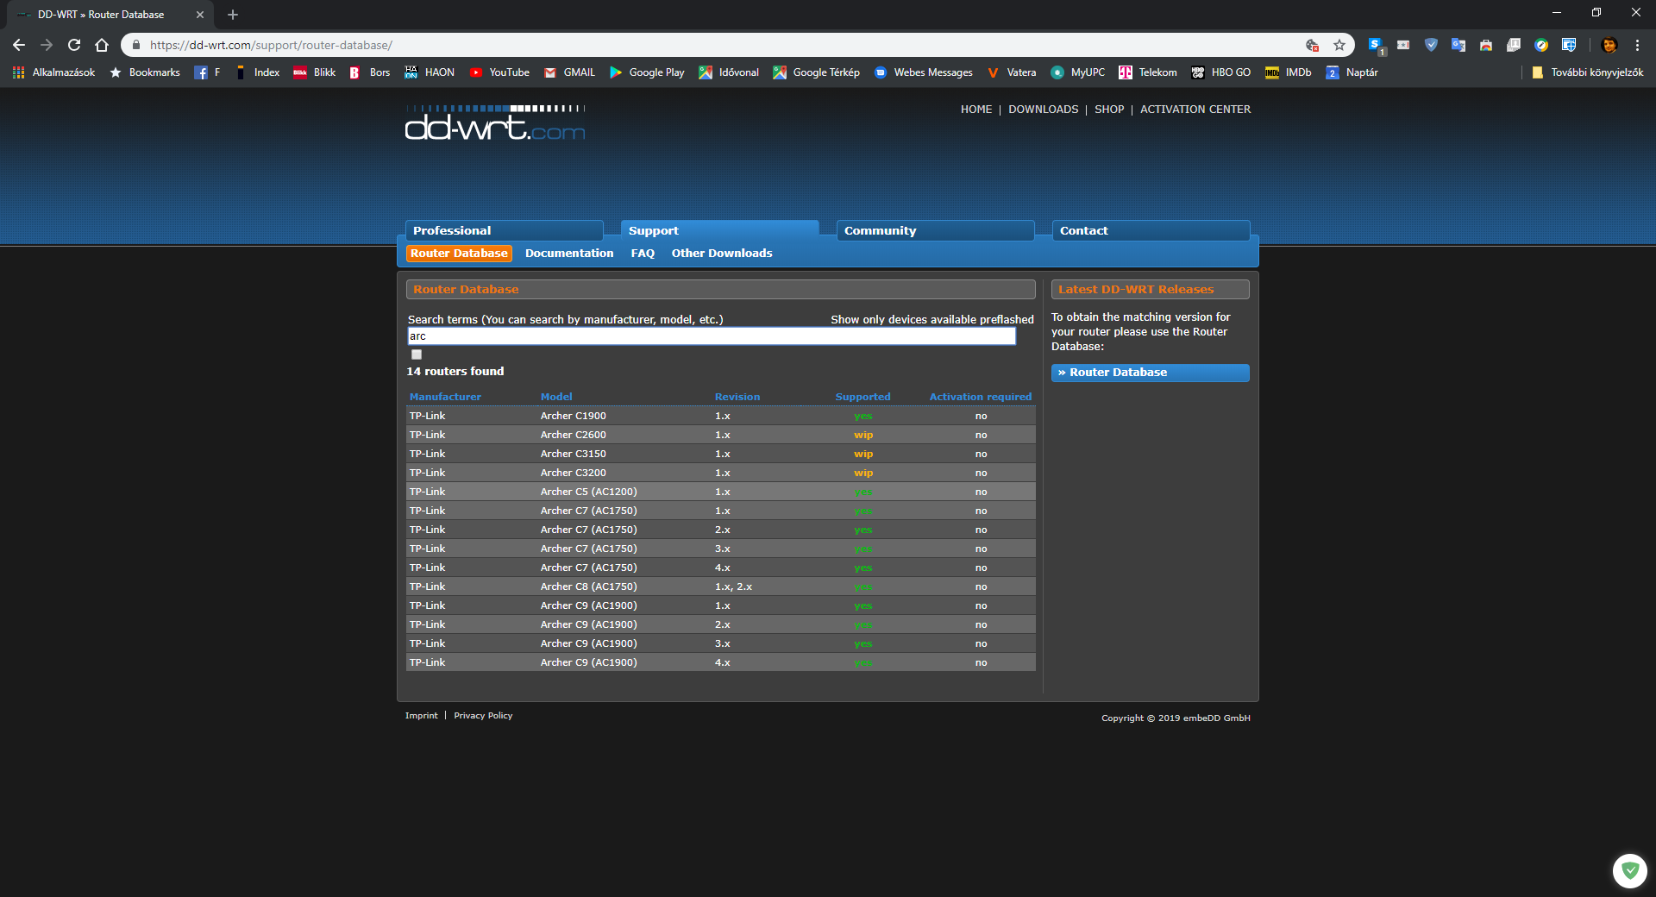Click the router search terms field

click(712, 336)
